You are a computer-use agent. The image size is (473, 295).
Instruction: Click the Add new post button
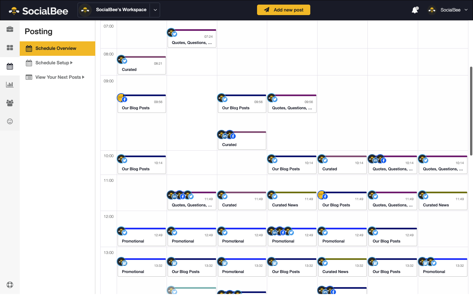tap(283, 10)
